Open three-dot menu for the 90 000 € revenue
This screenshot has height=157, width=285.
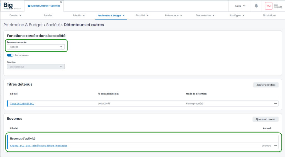[275, 146]
